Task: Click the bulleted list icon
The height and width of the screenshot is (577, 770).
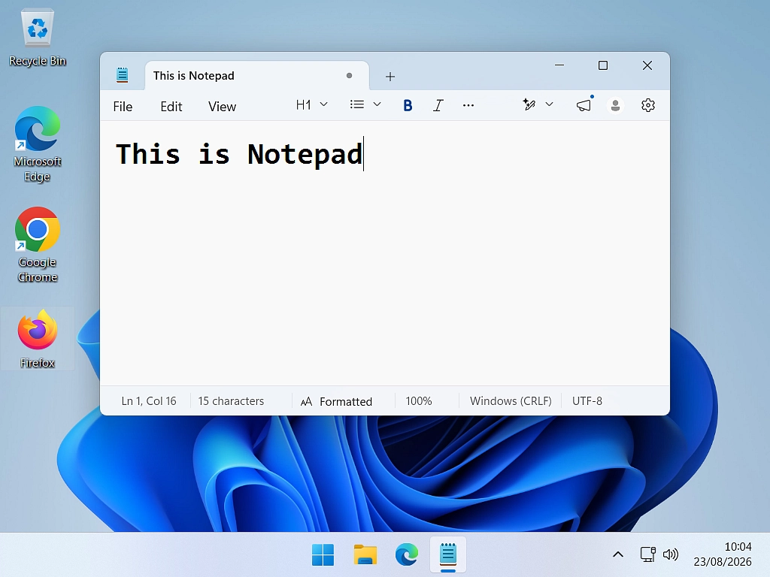Action: pyautogui.click(x=357, y=104)
